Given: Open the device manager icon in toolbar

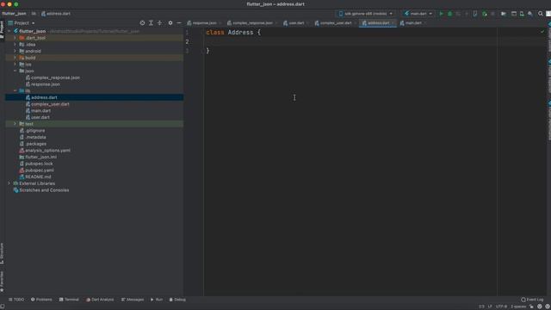Looking at the screenshot, I should point(522,14).
